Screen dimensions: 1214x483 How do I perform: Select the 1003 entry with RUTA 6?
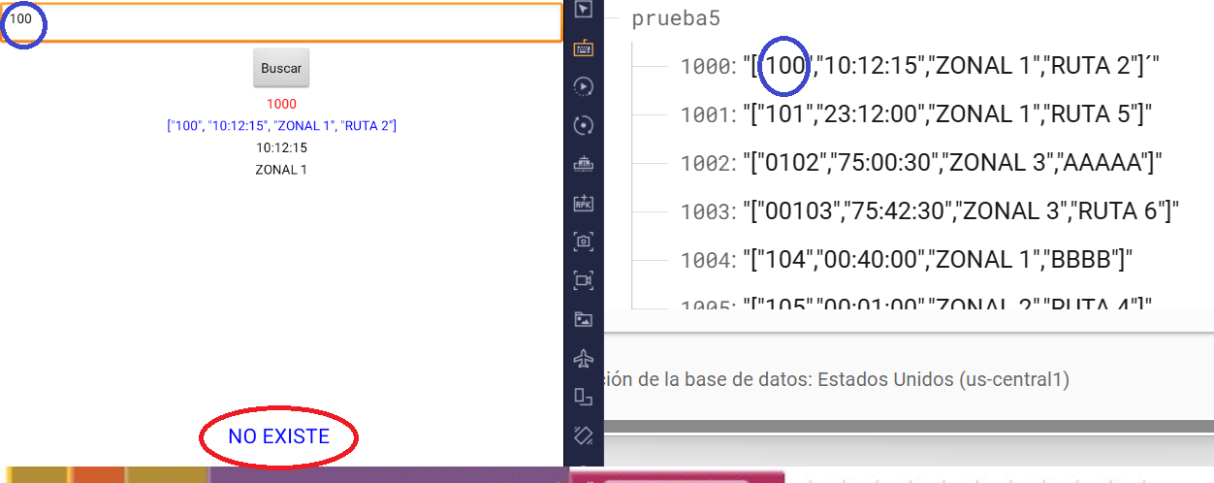(x=929, y=211)
